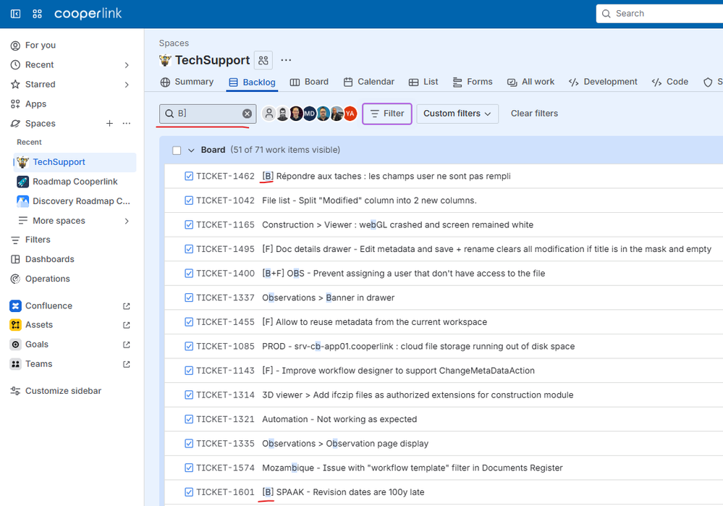Viewport: 723px width, 506px height.
Task: Toggle the unassigned user avatar filter
Action: click(269, 113)
